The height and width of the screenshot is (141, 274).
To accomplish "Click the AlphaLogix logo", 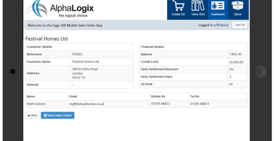I will pos(59,9).
